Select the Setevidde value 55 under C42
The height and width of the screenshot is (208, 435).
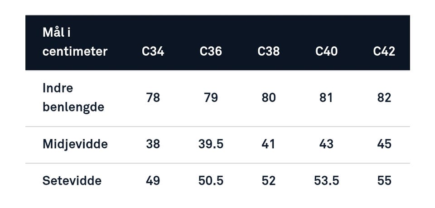[384, 181]
